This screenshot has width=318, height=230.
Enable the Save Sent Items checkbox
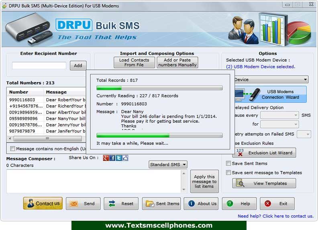point(228,163)
